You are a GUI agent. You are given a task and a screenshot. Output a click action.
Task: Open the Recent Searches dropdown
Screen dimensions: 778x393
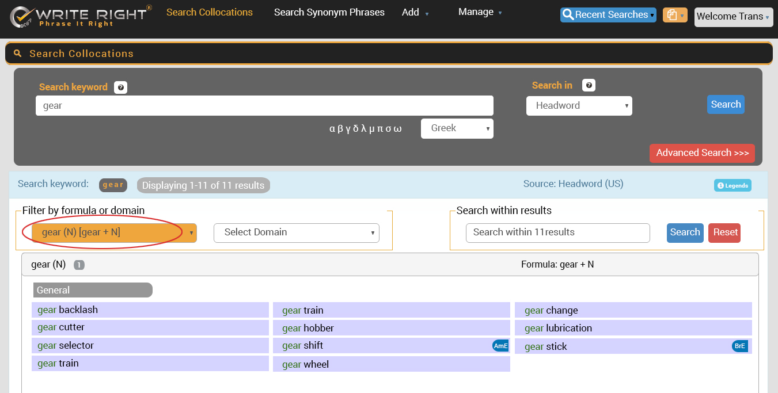(x=608, y=15)
